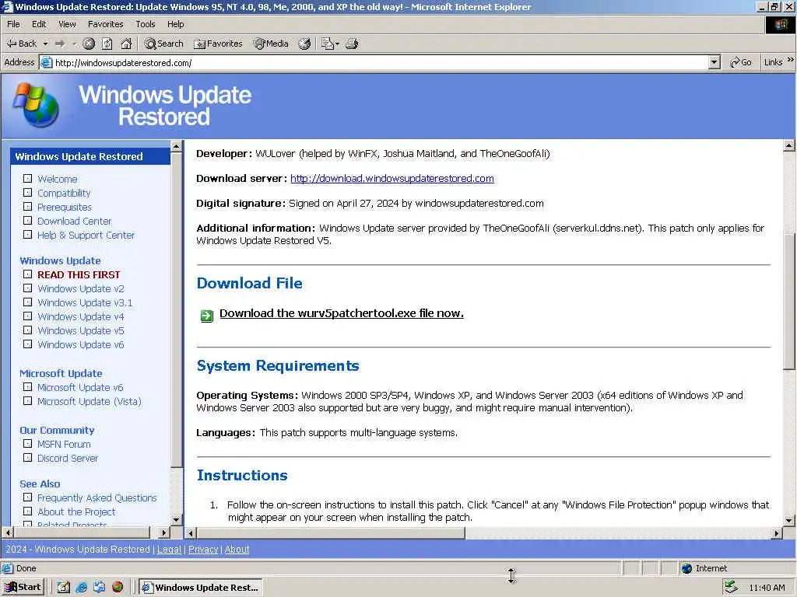Image resolution: width=797 pixels, height=597 pixels.
Task: Click the Go button beside the address bar
Action: (741, 62)
